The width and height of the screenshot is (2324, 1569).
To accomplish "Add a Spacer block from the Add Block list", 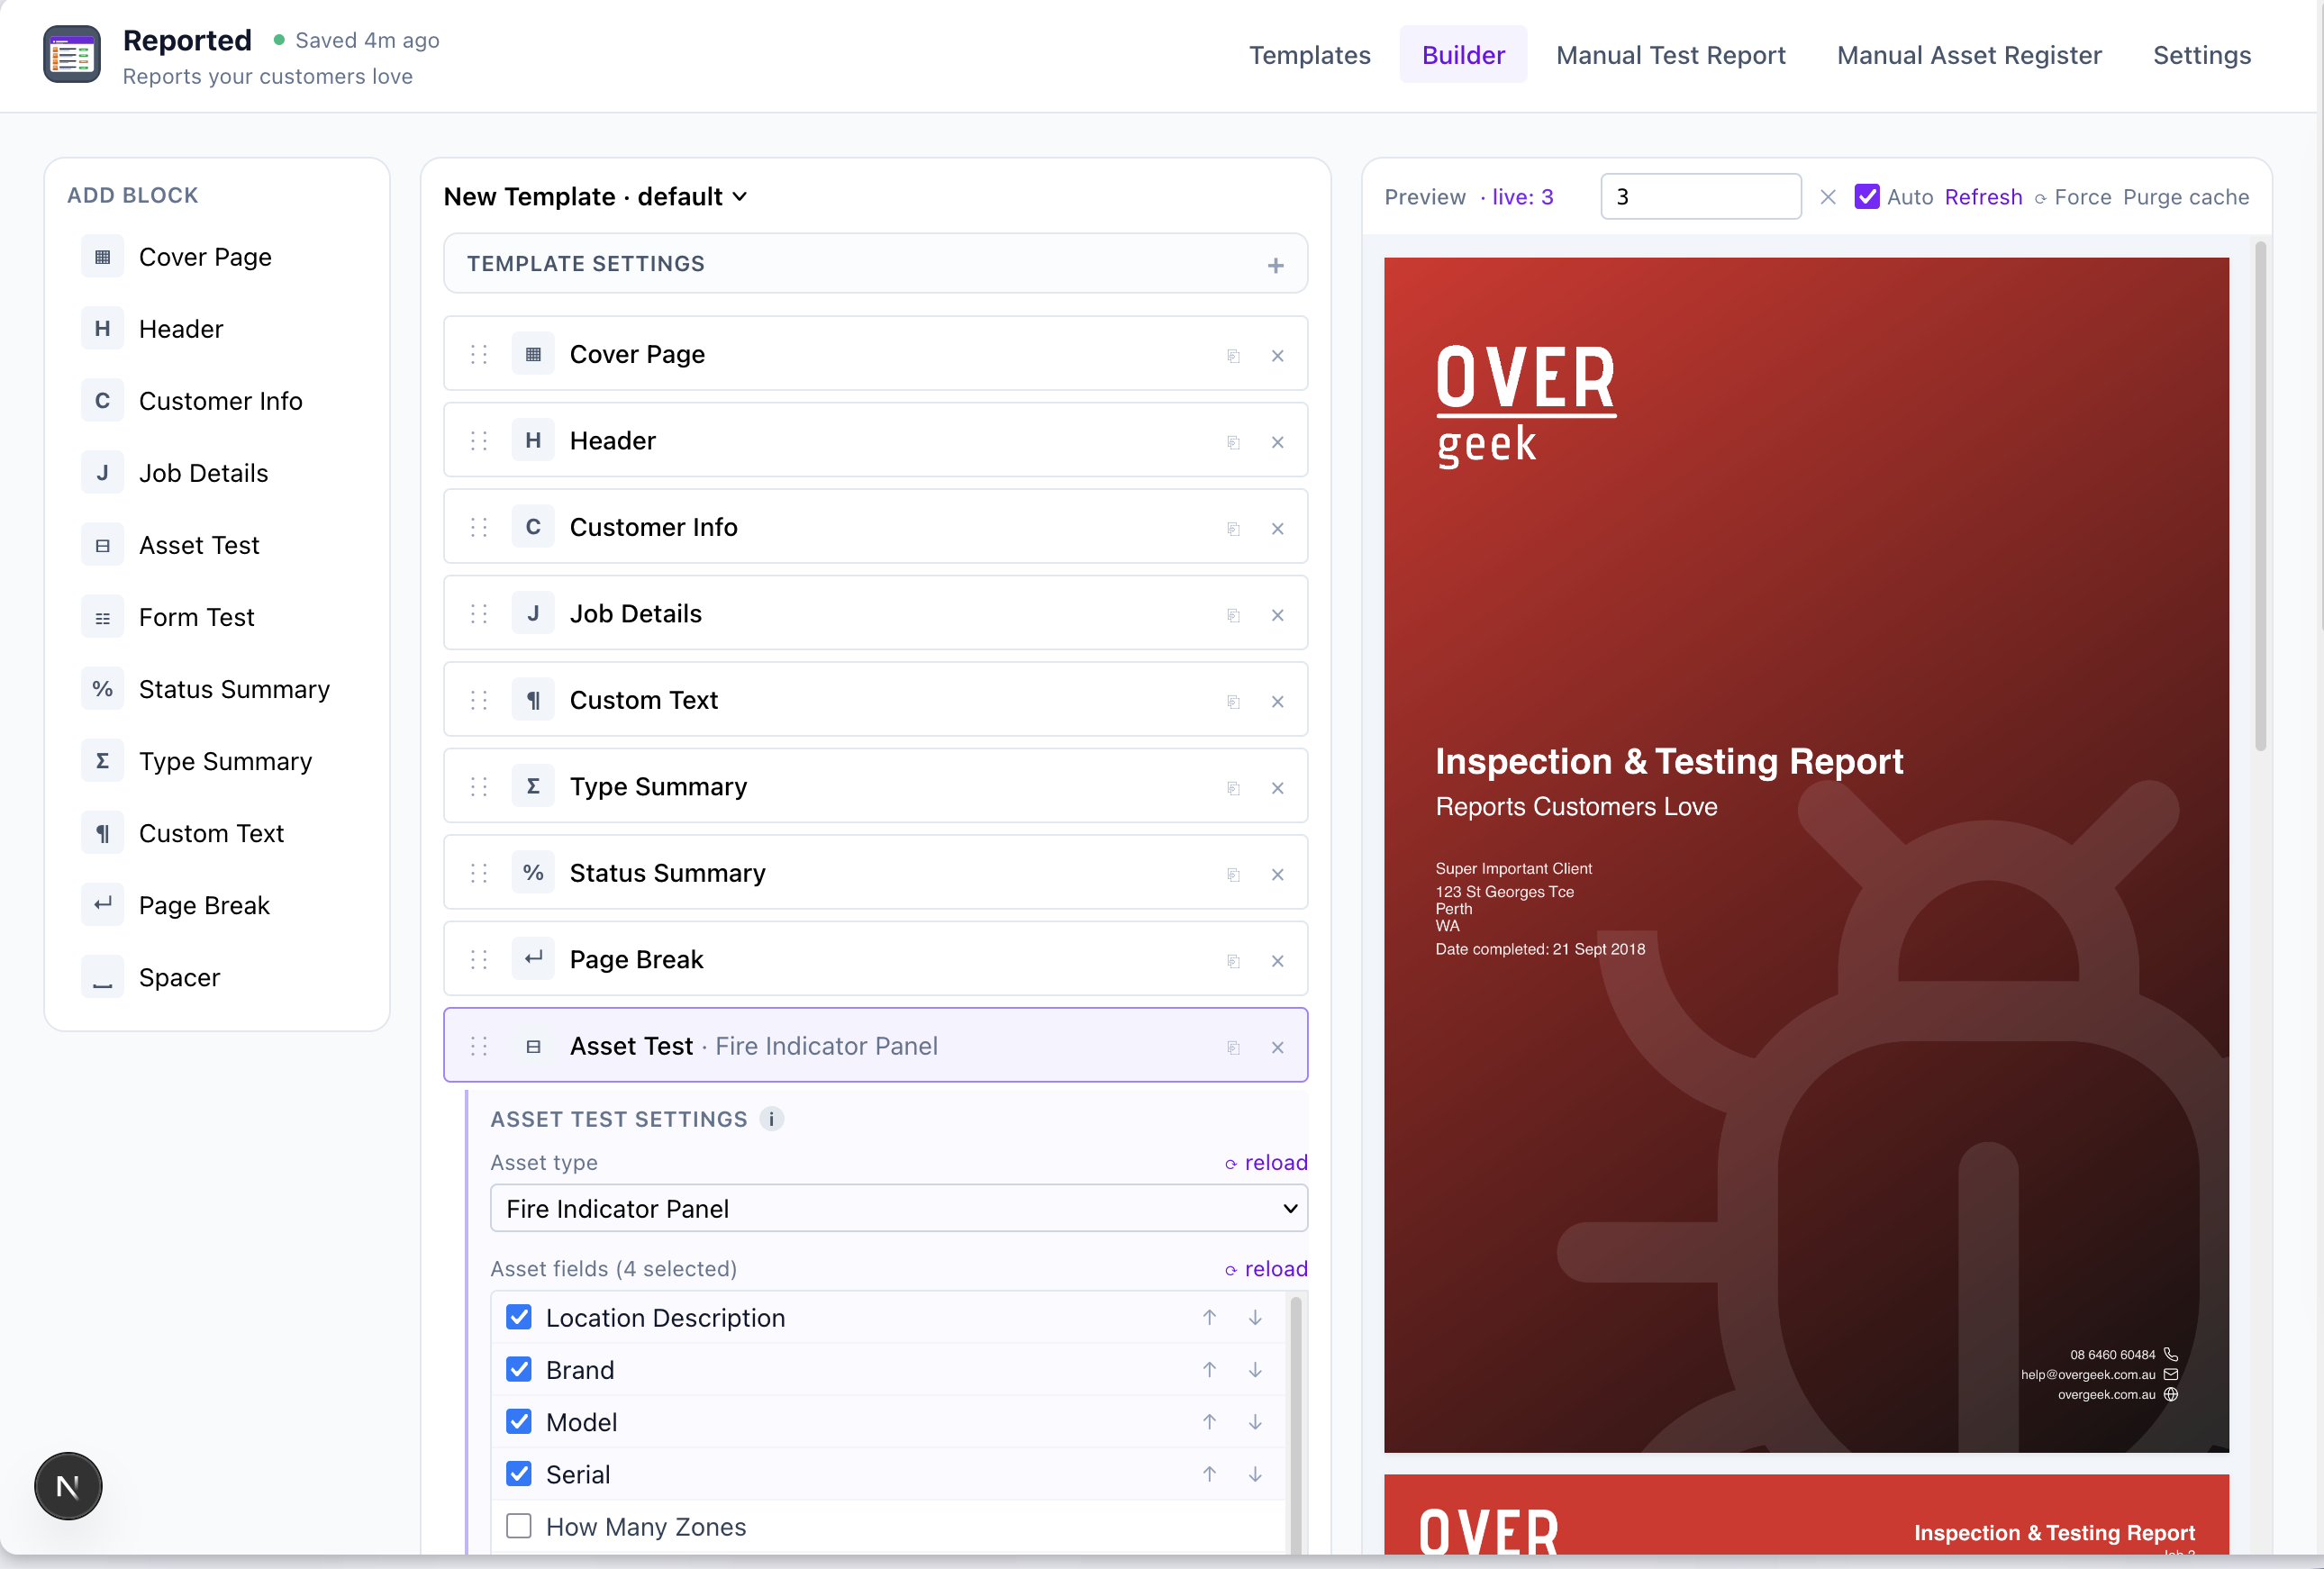I will tap(217, 977).
